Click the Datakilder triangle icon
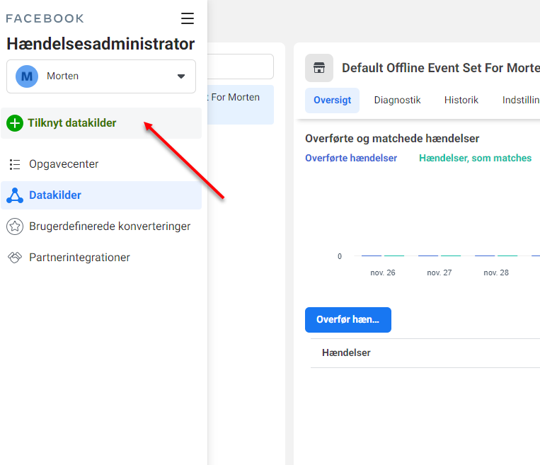The width and height of the screenshot is (540, 465). [x=15, y=195]
